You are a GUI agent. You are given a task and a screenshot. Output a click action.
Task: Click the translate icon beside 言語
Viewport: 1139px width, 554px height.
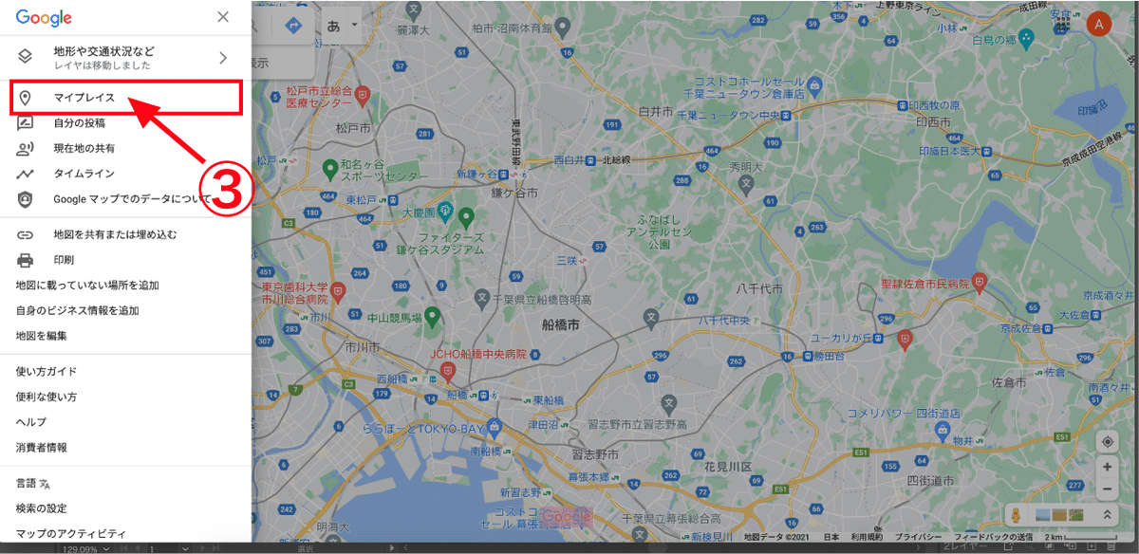[x=44, y=483]
